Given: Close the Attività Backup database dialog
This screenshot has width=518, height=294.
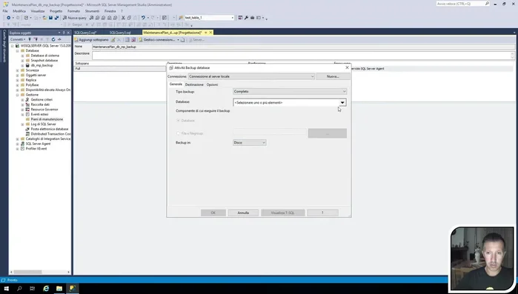Looking at the screenshot, I should point(347,67).
